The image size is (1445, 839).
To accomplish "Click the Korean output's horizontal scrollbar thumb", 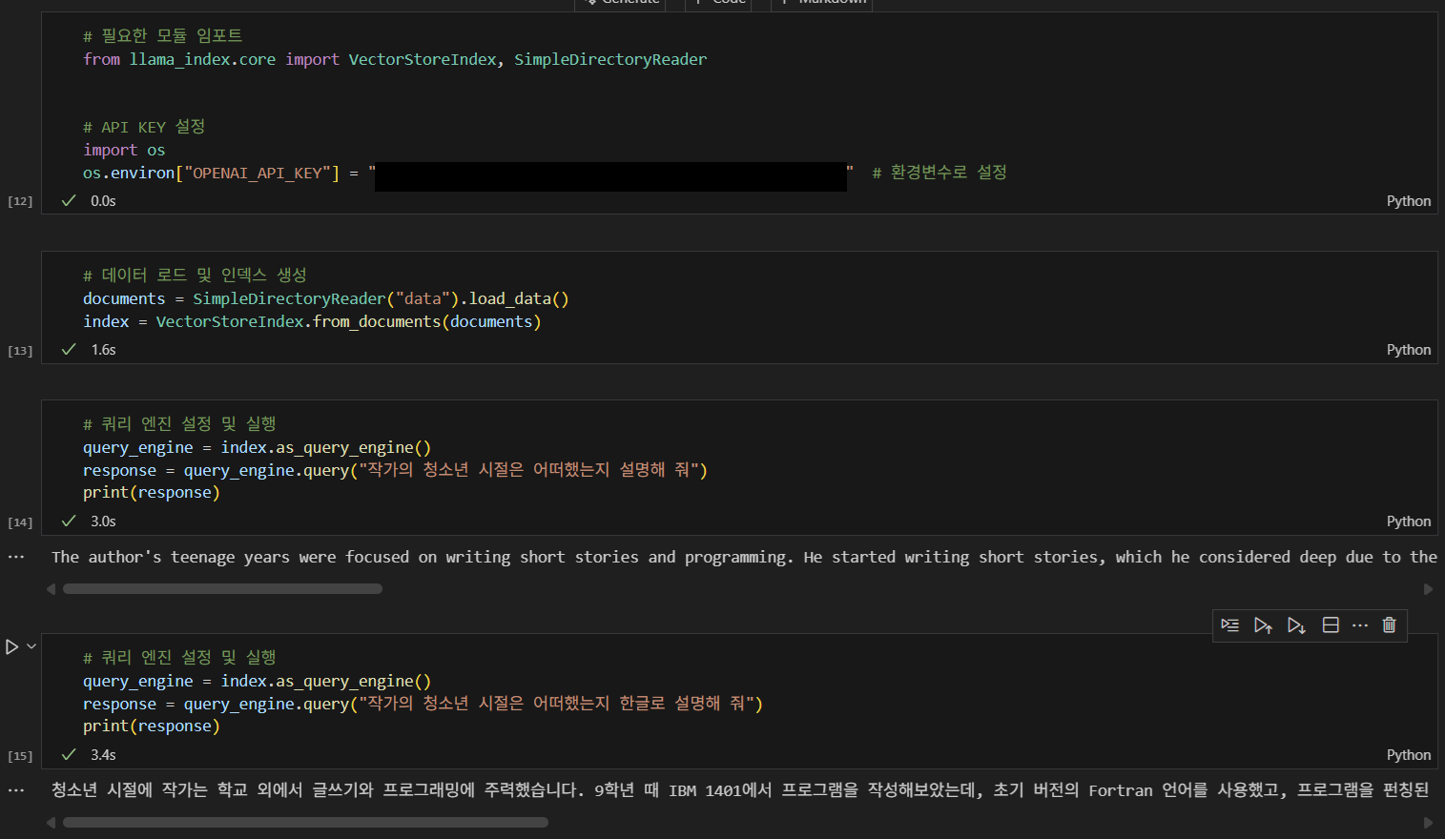I will 305,822.
